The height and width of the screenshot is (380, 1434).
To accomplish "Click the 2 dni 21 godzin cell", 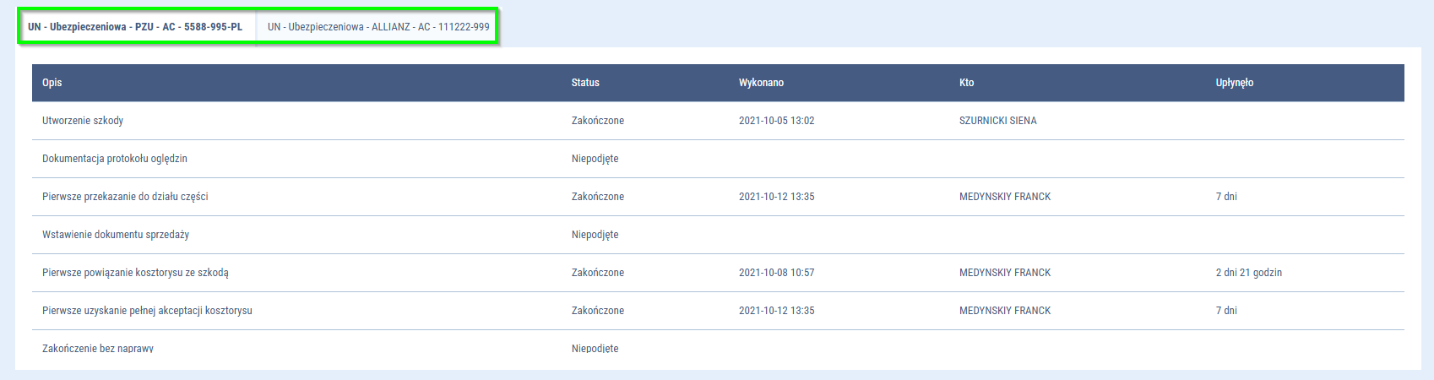I will point(1248,273).
